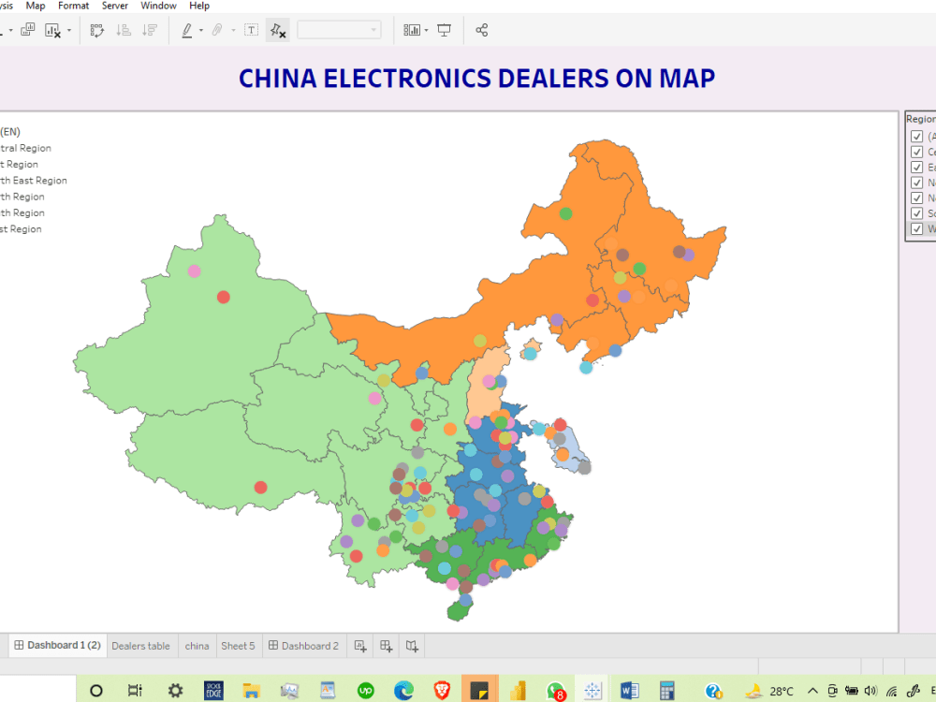This screenshot has height=702, width=936.
Task: Select 'st Region' legend entry
Action: (21, 228)
